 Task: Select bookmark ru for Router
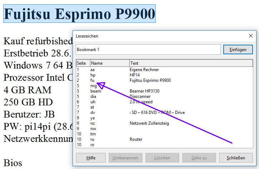165,139
